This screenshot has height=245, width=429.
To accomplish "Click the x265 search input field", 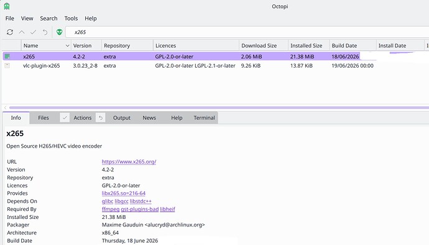I will pos(246,32).
